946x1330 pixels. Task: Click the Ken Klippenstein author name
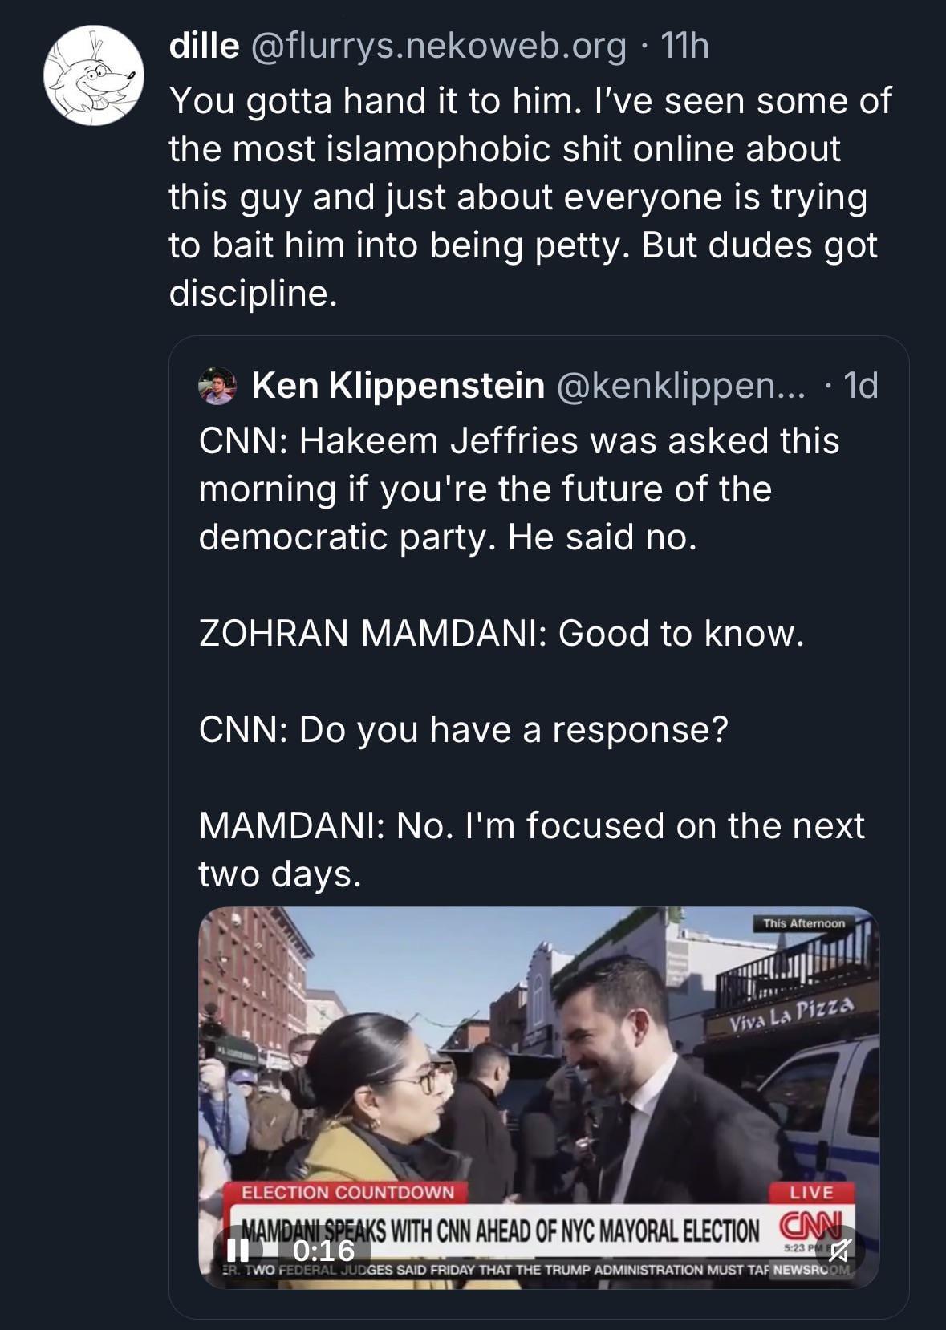[x=398, y=386]
